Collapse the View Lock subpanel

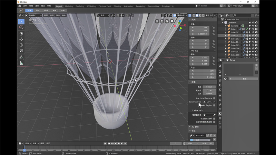(x=192, y=110)
